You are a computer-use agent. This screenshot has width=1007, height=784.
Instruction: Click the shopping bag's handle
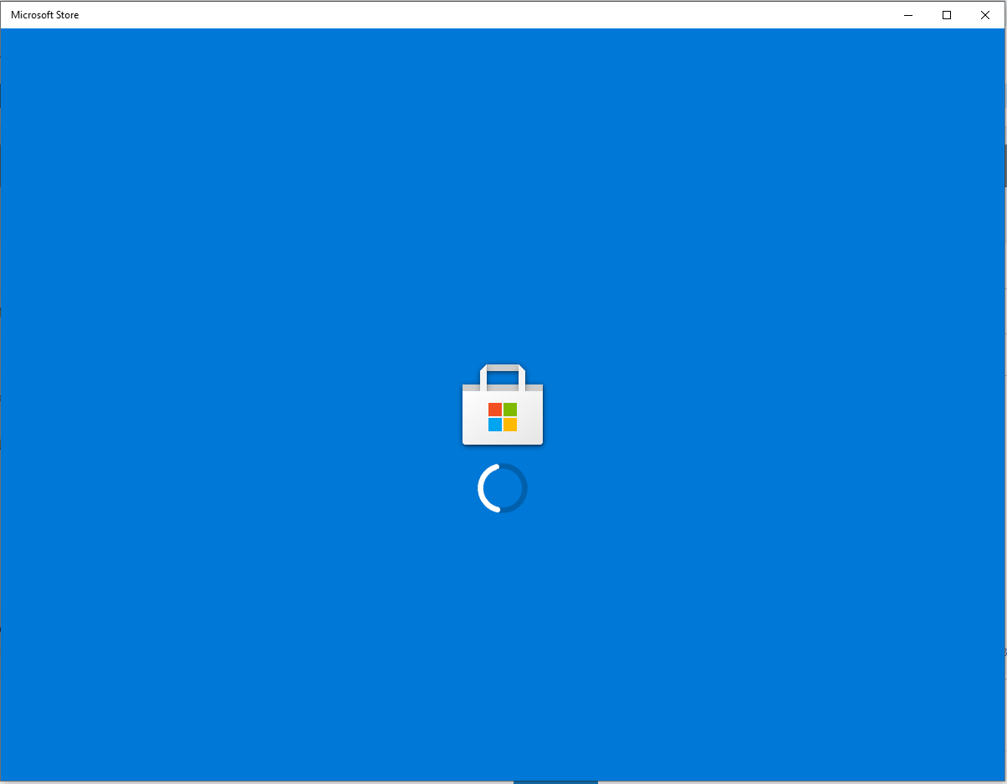[x=503, y=368]
